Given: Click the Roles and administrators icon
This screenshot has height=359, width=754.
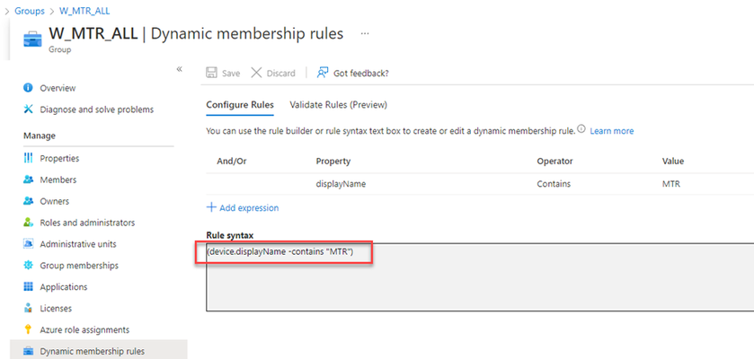Looking at the screenshot, I should (29, 223).
